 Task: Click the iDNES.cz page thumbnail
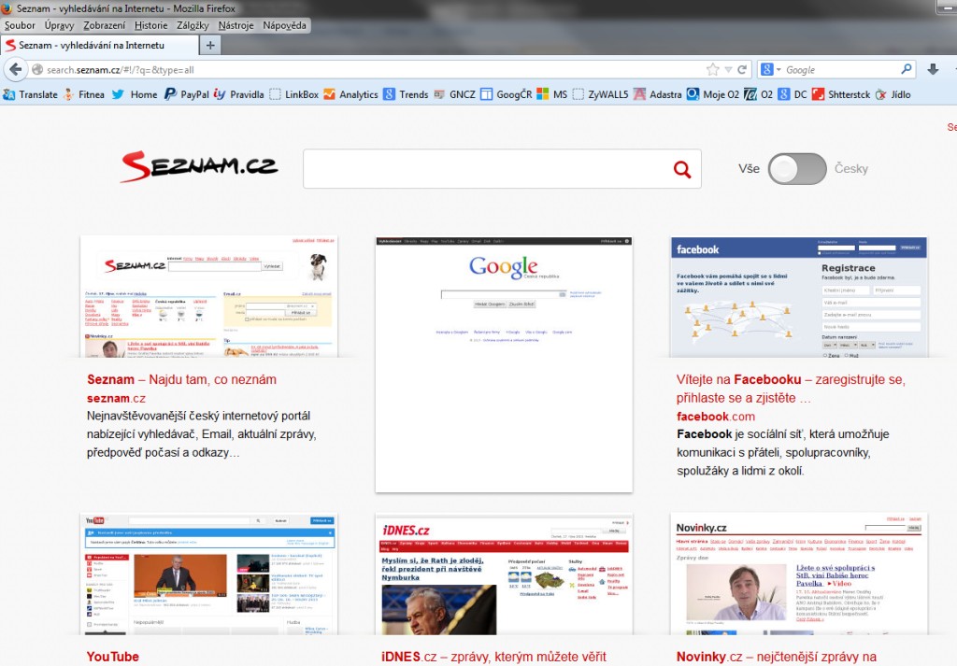[x=504, y=574]
